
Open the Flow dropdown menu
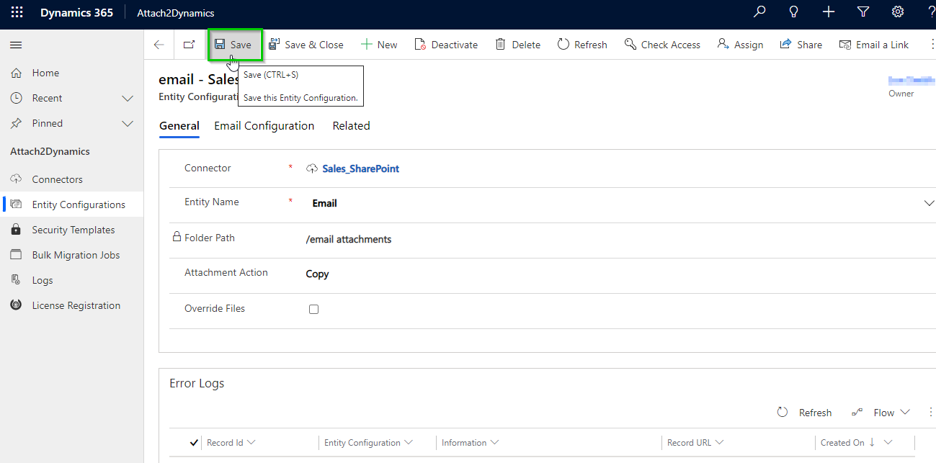pos(881,413)
